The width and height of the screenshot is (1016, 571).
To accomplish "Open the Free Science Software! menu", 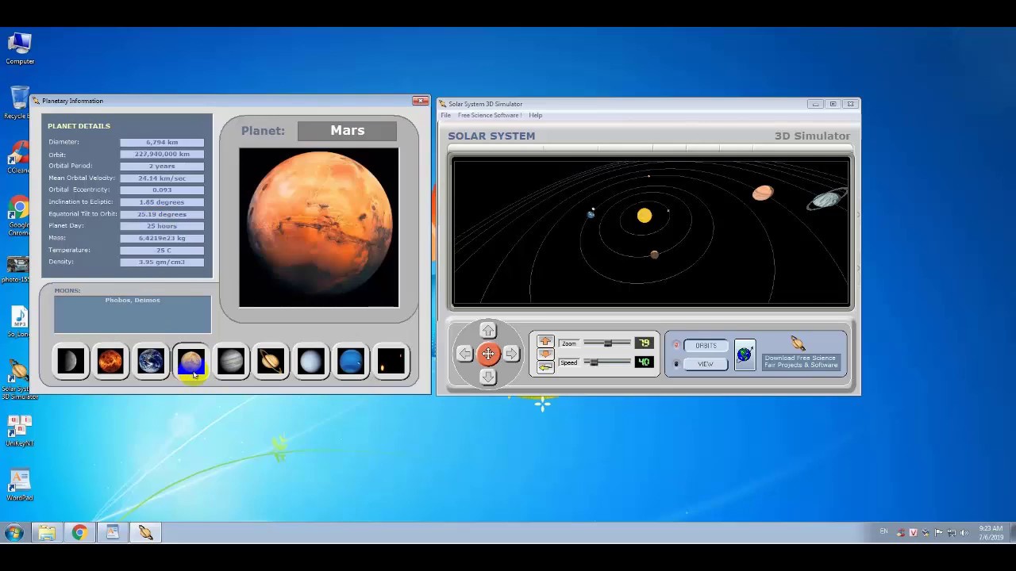I will click(x=490, y=116).
